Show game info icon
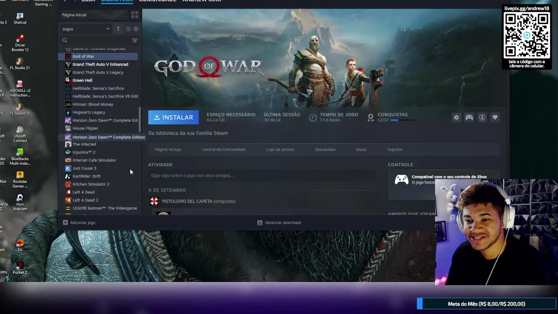The image size is (558, 314). pyautogui.click(x=482, y=117)
